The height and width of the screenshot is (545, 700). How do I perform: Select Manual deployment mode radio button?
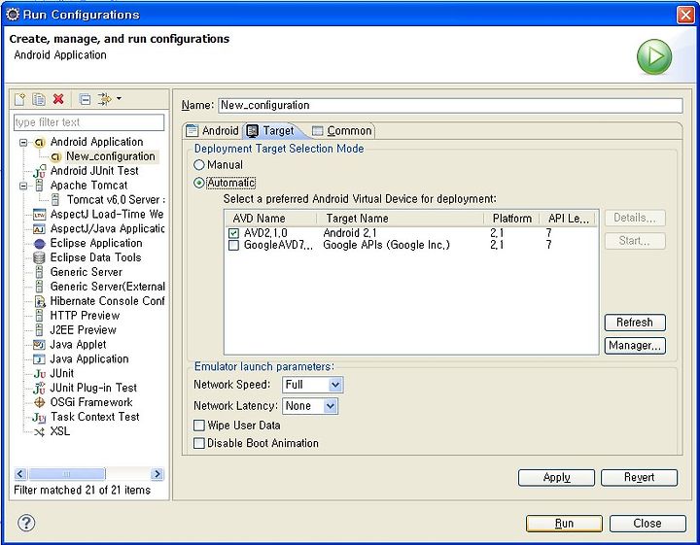click(199, 165)
